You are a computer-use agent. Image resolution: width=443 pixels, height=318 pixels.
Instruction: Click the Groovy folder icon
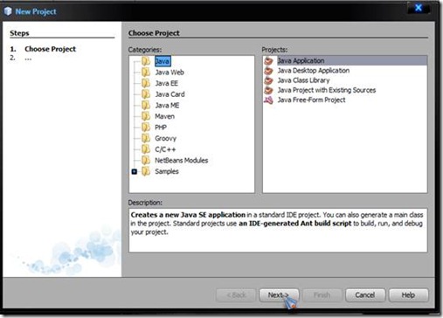pos(146,138)
